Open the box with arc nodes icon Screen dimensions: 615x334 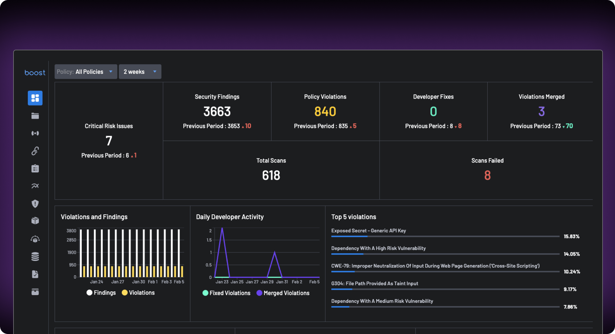35,239
